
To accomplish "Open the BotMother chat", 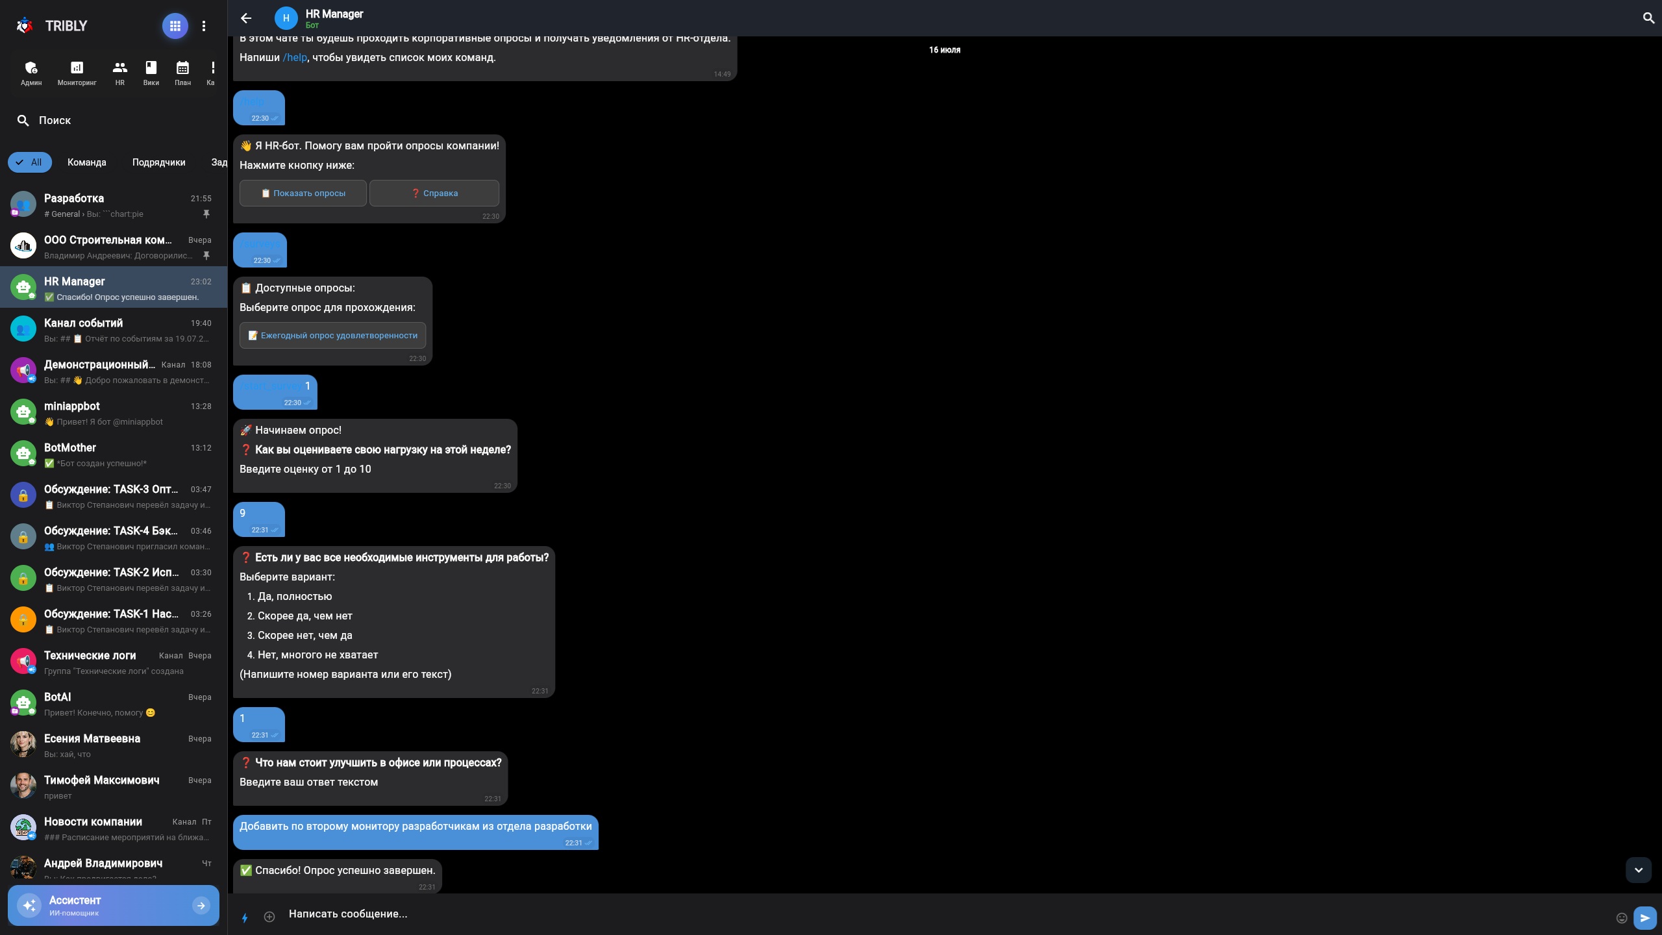I will pos(114,455).
